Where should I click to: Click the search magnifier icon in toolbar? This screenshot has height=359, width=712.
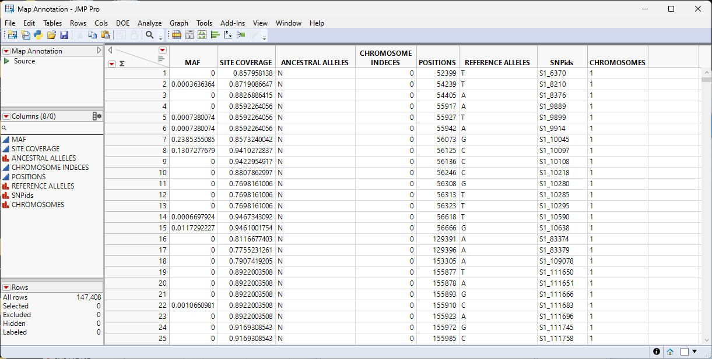[x=150, y=35]
